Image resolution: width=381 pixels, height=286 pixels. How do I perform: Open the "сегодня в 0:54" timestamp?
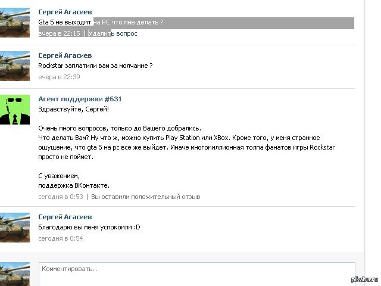[60, 238]
